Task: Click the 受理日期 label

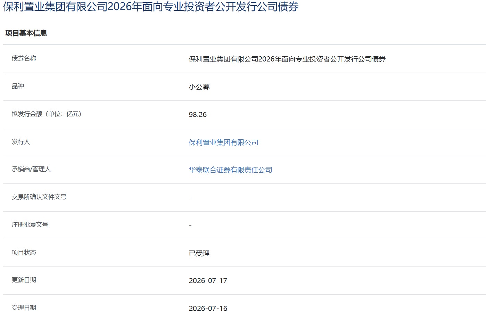Action: (24, 308)
